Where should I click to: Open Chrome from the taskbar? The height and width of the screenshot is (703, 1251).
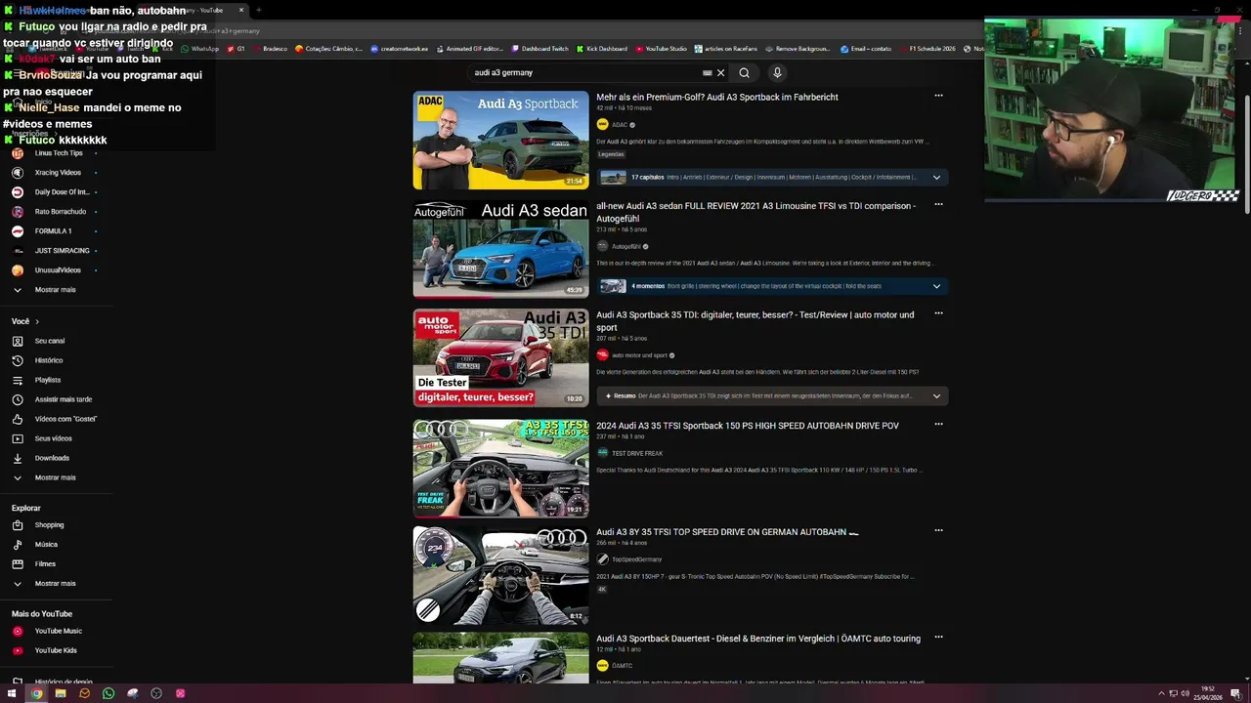pyautogui.click(x=36, y=693)
